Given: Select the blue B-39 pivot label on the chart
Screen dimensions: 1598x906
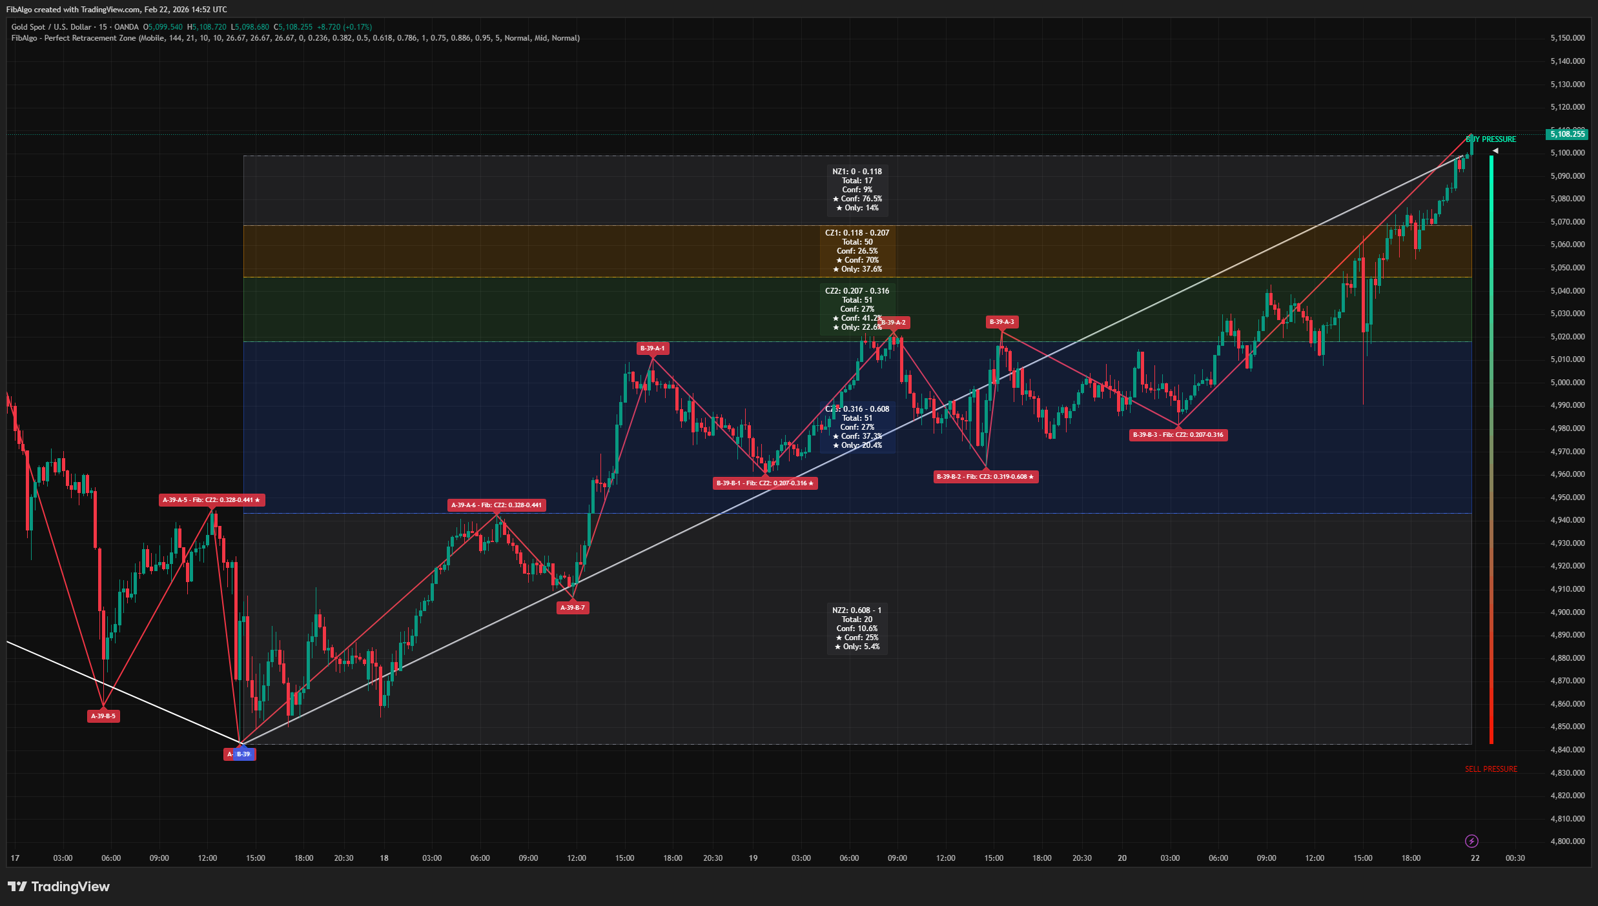Looking at the screenshot, I should (x=243, y=754).
